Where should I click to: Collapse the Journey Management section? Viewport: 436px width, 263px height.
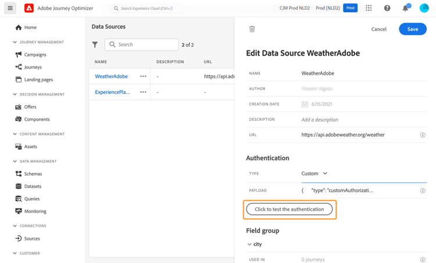click(15, 42)
